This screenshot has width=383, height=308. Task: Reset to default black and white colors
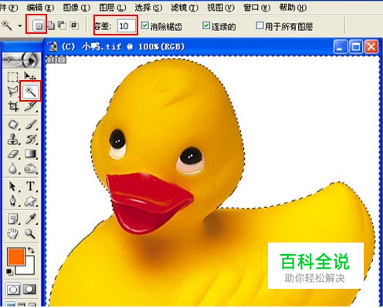click(x=9, y=271)
